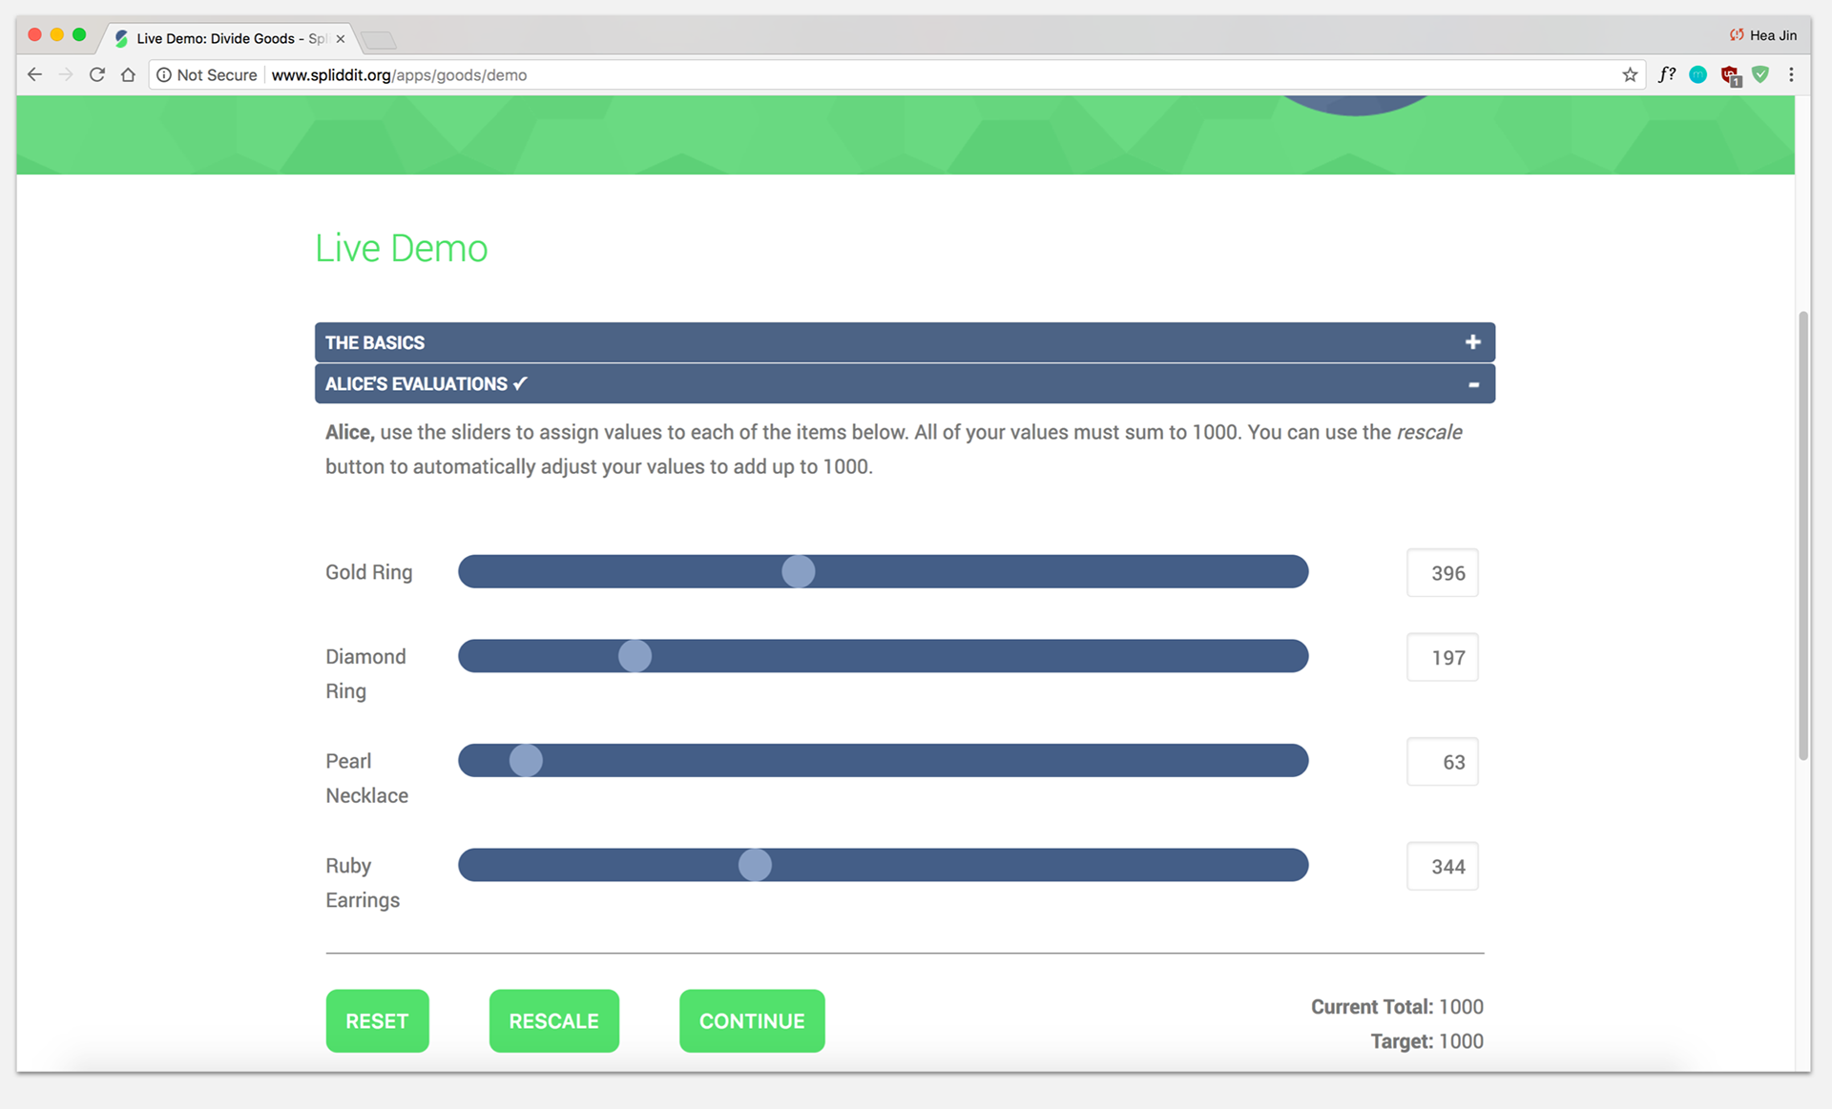Click Alice's Evaluations accordion header
The width and height of the screenshot is (1832, 1109).
click(905, 383)
